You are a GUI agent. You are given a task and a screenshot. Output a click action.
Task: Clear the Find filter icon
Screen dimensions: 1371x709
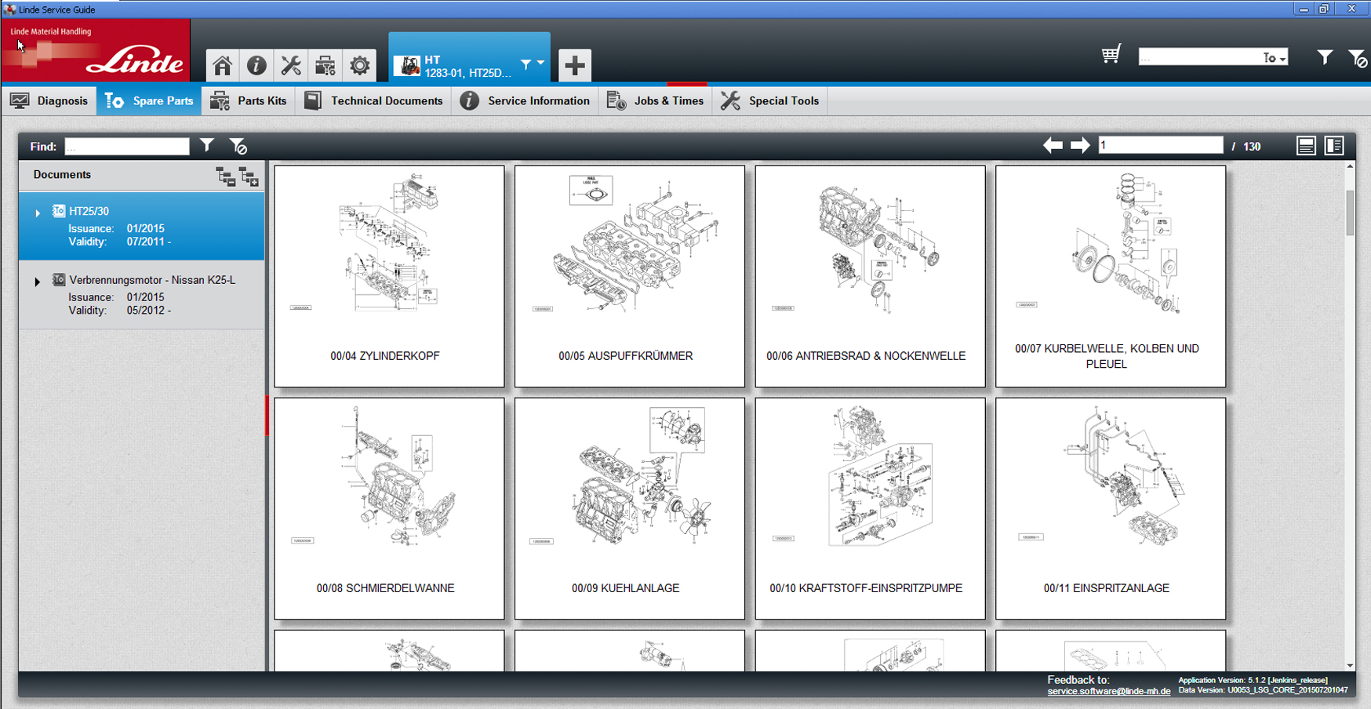238,147
